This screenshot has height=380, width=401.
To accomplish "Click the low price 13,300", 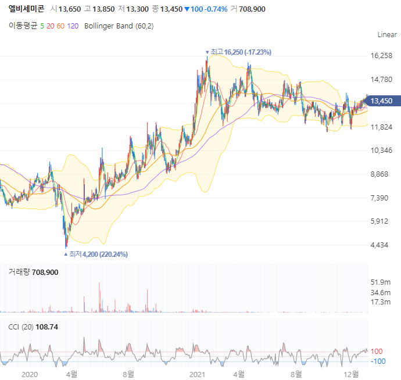I will [x=137, y=9].
